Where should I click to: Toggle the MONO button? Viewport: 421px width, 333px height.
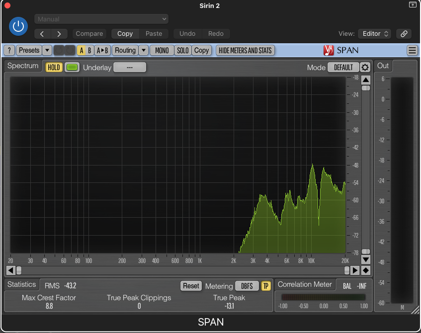pos(162,51)
